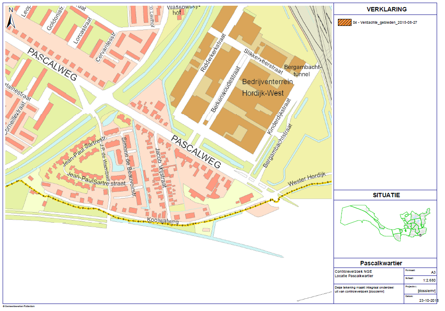Image resolution: width=445 pixels, height=311 pixels.
Task: Click the Simone de Beauvoirstr. label
Action: pyautogui.click(x=129, y=167)
